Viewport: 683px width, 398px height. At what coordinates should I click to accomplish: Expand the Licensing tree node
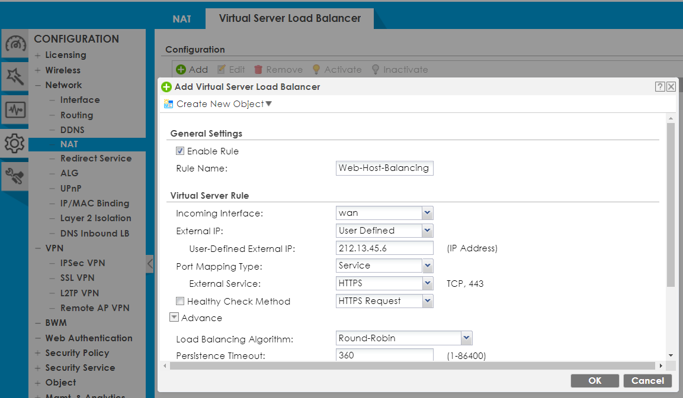(x=37, y=55)
